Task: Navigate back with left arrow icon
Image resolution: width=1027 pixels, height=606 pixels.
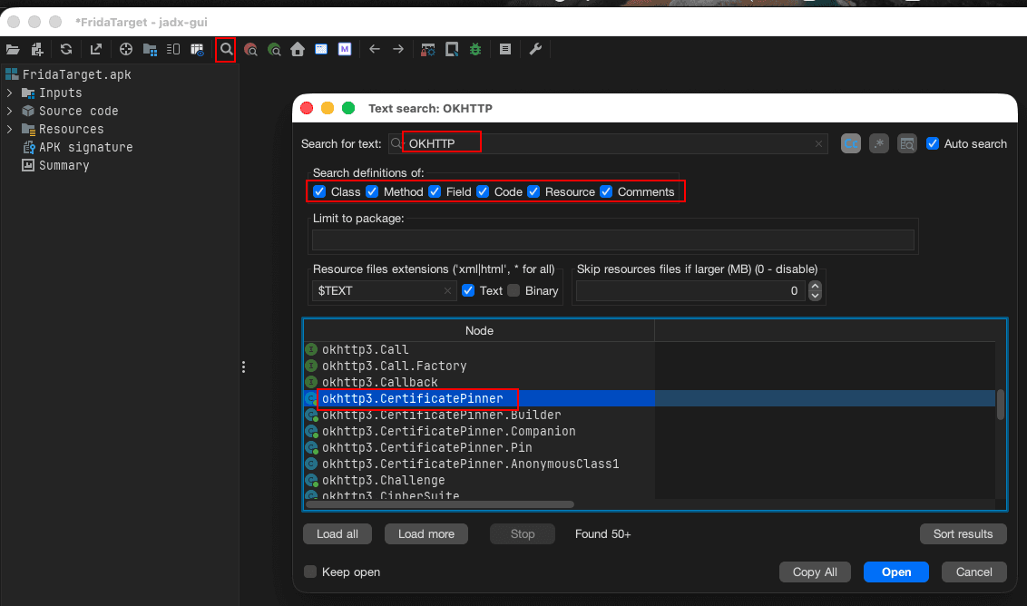Action: (x=375, y=49)
